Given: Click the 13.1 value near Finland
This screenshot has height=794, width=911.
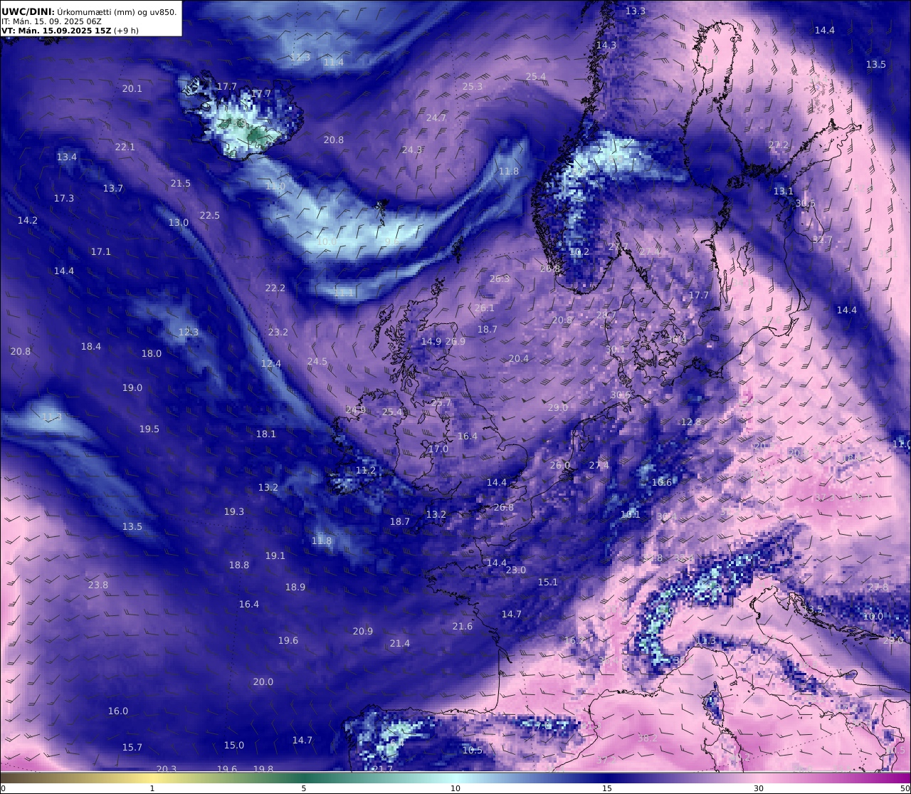Looking at the screenshot, I should point(784,192).
